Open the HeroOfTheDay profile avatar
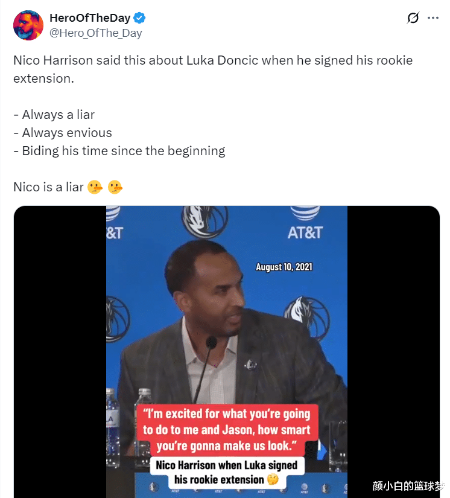450x498 pixels. 28,25
